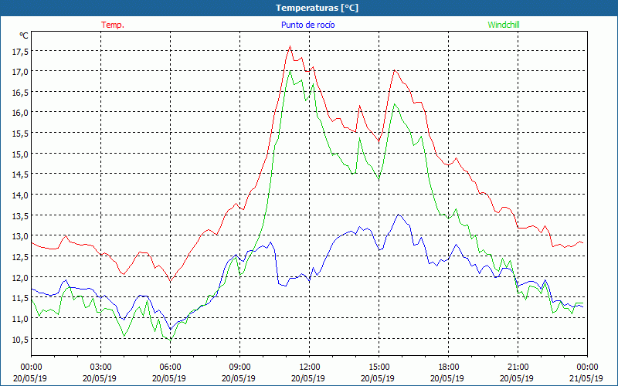Image resolution: width=618 pixels, height=386 pixels.
Task: Click the "18:00" x-axis time label
Action: click(448, 367)
